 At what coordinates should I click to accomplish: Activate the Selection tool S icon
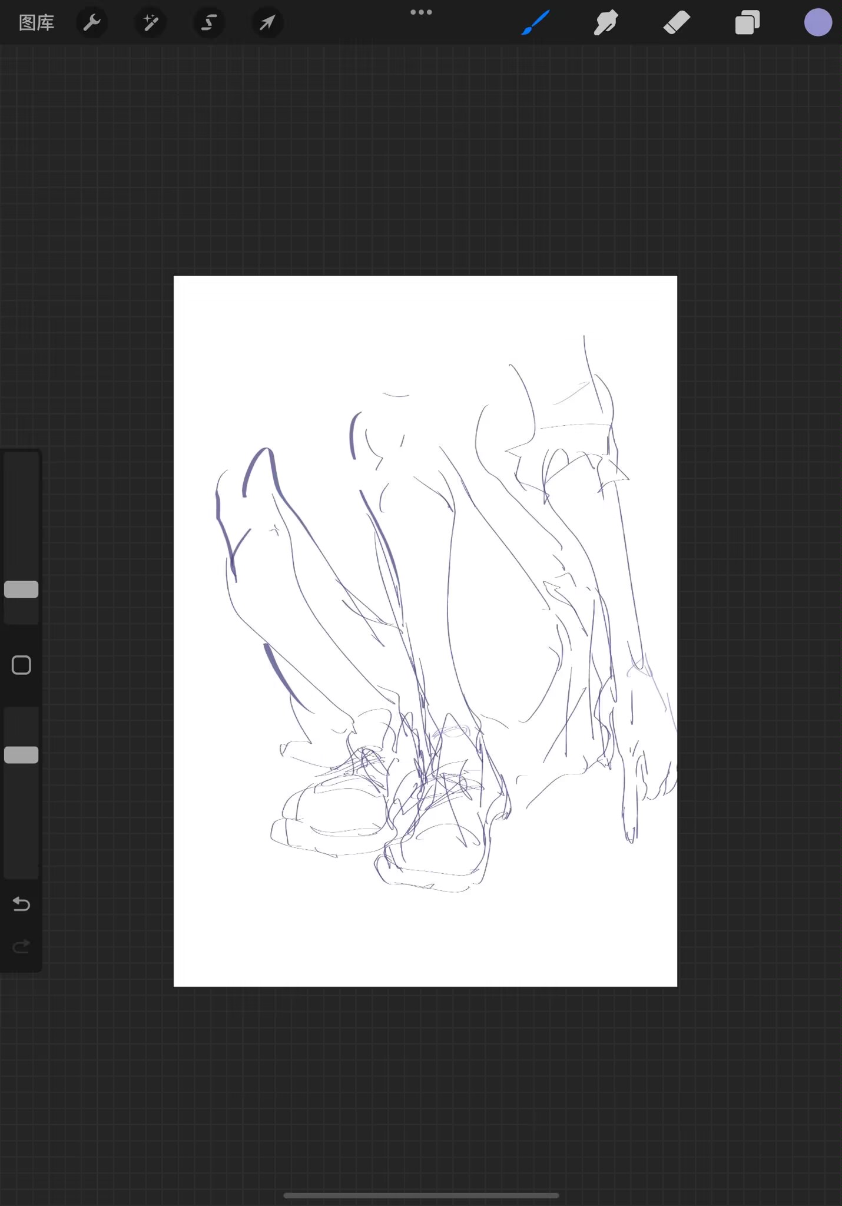click(x=208, y=23)
